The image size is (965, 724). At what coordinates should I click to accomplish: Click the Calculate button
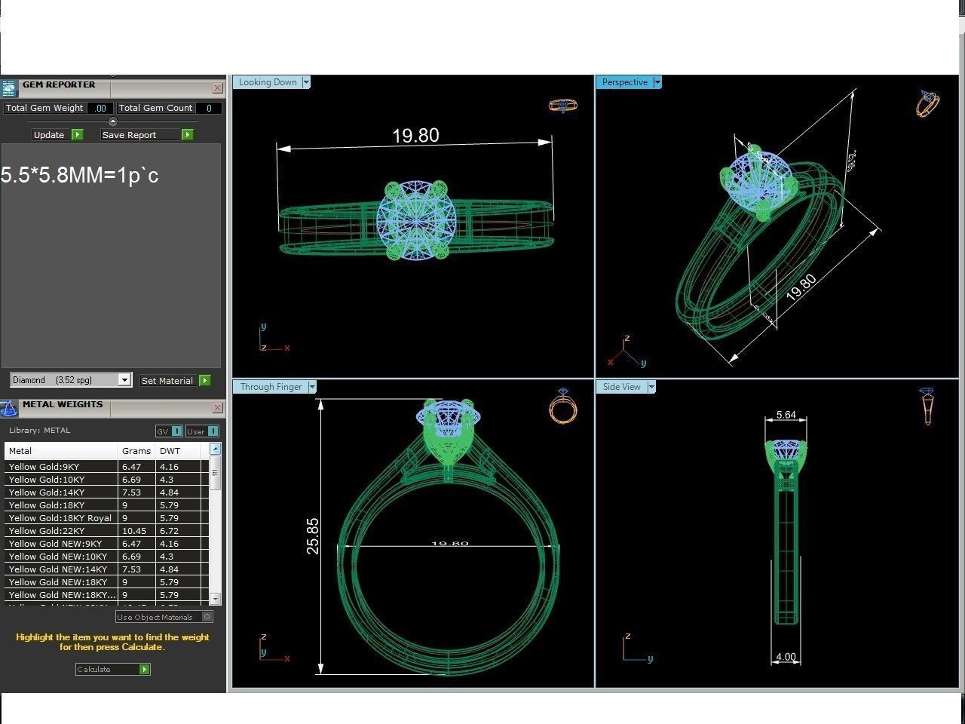(x=113, y=669)
